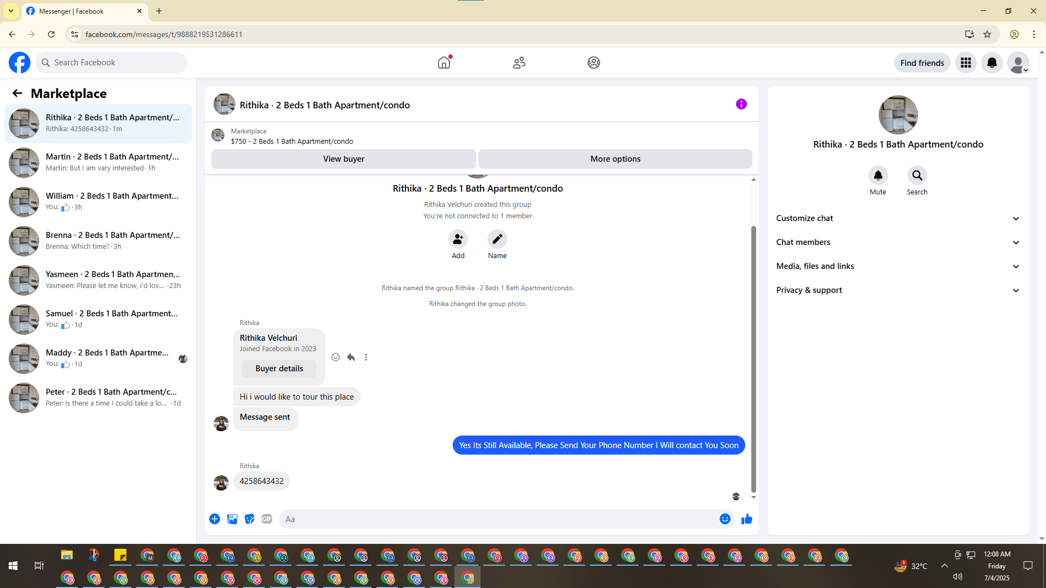Go to Facebook Home tab

444,63
